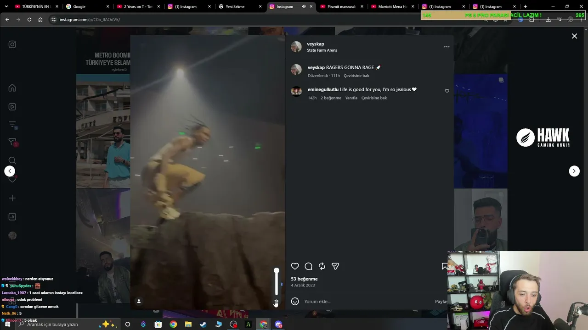Screen dimensions: 588x330
Task: Show tagged people icon on the video
Action: [139, 301]
